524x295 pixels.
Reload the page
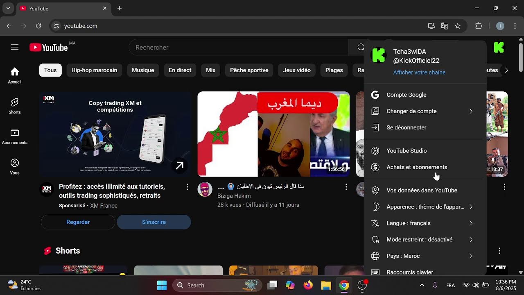pyautogui.click(x=38, y=26)
